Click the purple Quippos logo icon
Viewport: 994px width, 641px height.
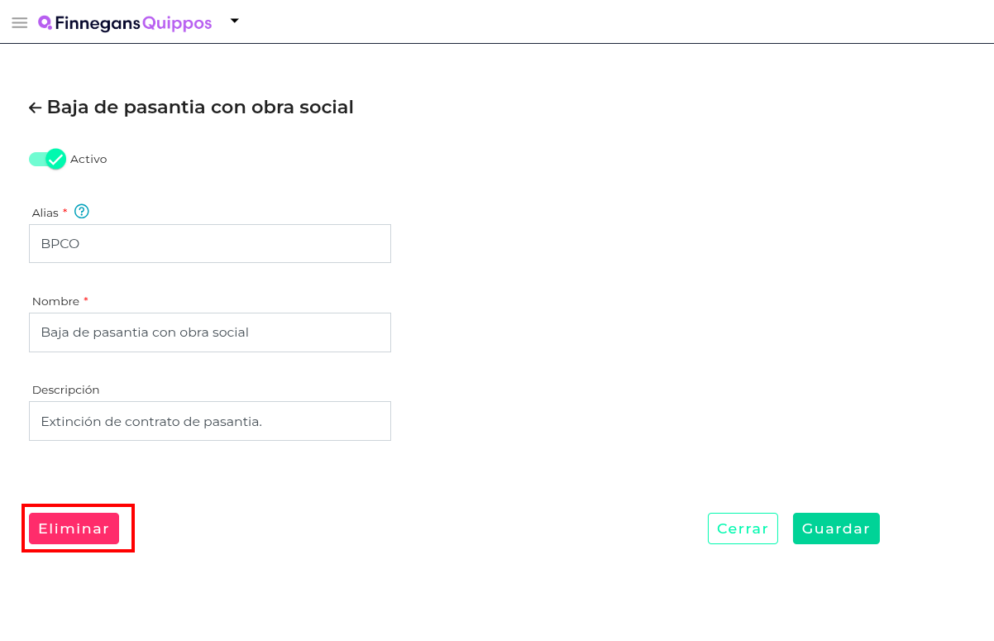[45, 23]
